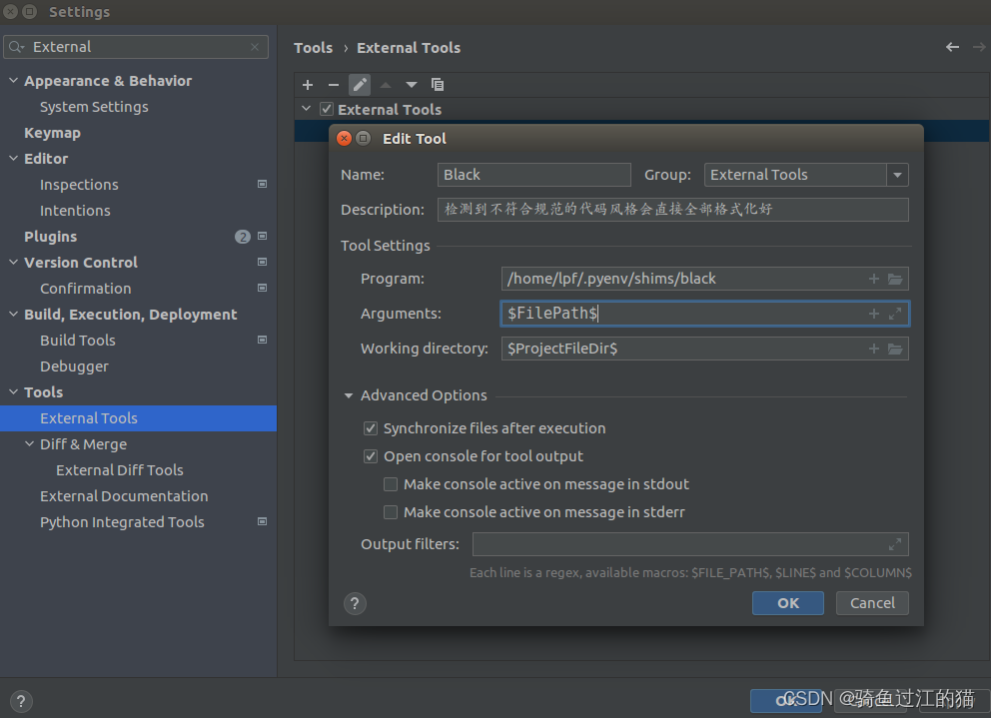This screenshot has width=991, height=718.
Task: Select Debugger in settings tree
Action: pos(74,366)
